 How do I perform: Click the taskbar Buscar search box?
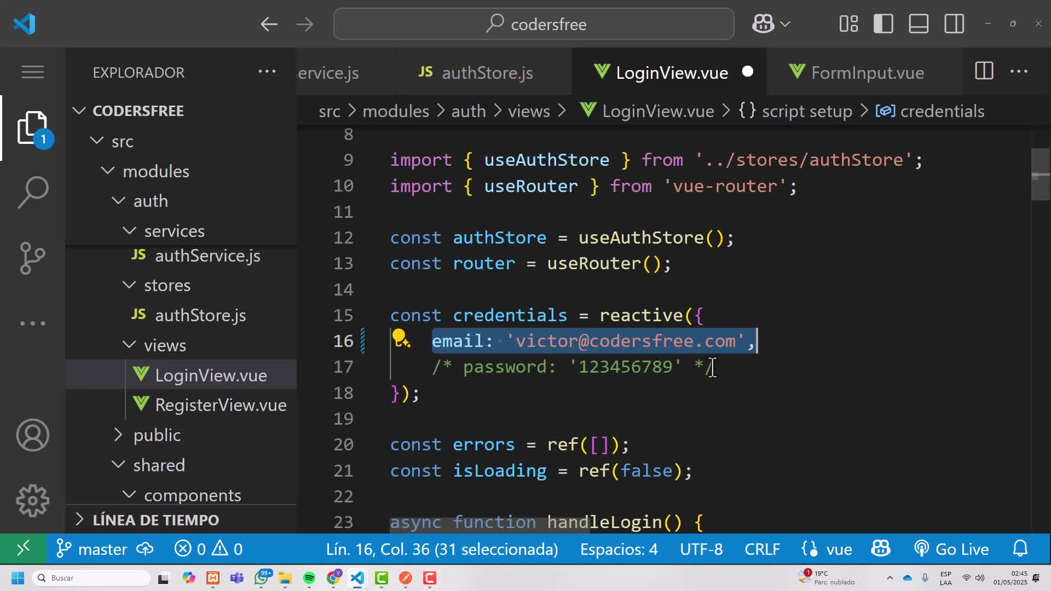coord(91,578)
